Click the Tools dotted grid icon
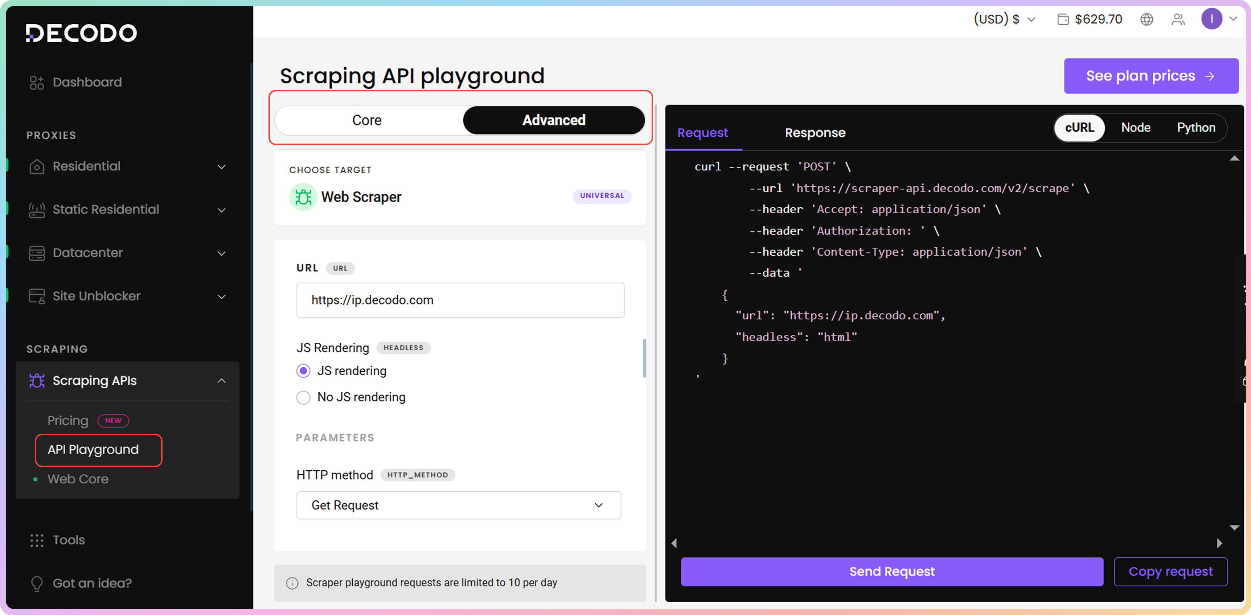Image resolution: width=1251 pixels, height=615 pixels. click(x=36, y=540)
